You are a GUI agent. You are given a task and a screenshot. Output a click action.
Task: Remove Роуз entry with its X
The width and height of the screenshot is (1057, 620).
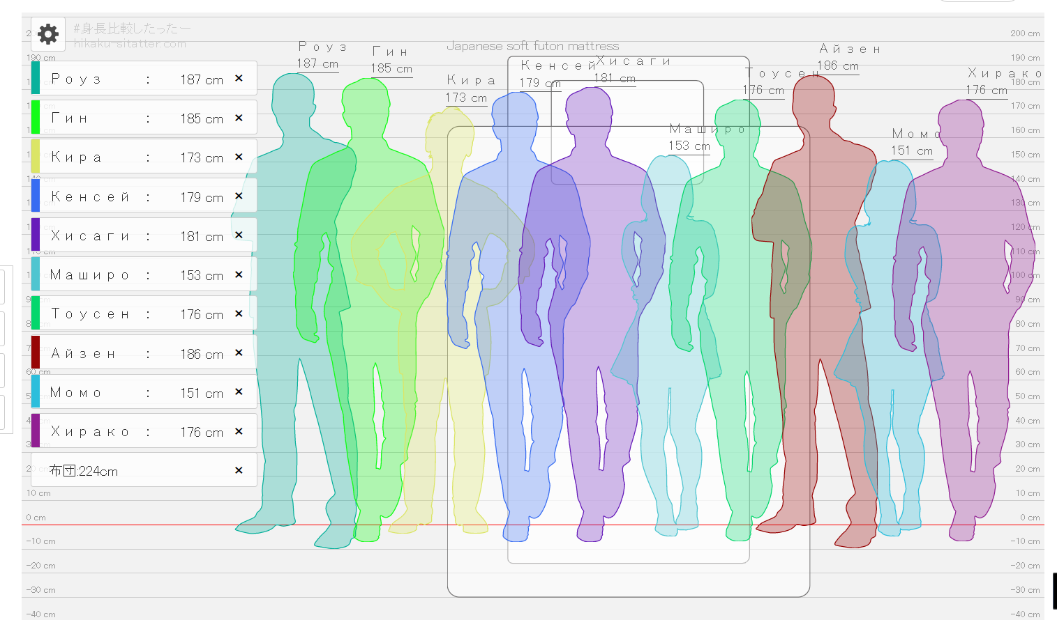(239, 78)
